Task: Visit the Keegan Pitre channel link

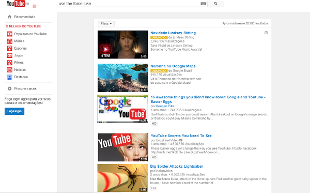Action: 165,106
